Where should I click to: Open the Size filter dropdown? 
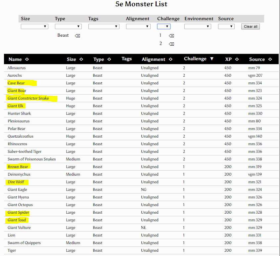coord(34,26)
